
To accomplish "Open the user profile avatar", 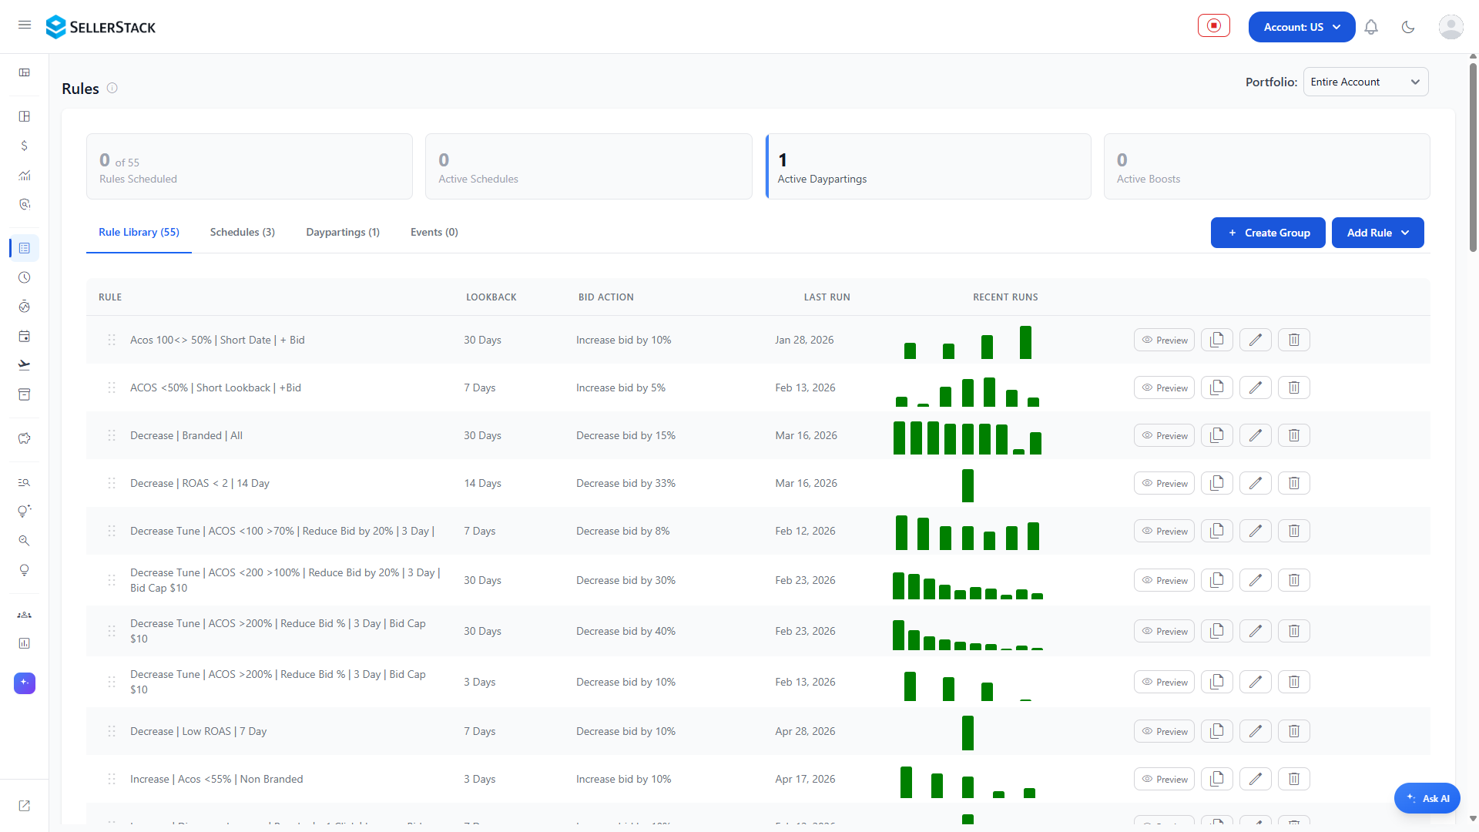I will 1451,27.
